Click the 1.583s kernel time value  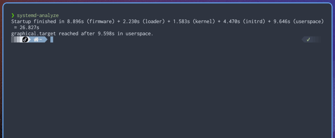point(180,22)
